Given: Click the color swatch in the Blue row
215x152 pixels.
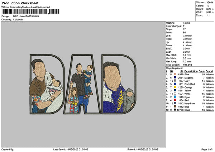Looking at the screenshot, I should click(175, 106).
